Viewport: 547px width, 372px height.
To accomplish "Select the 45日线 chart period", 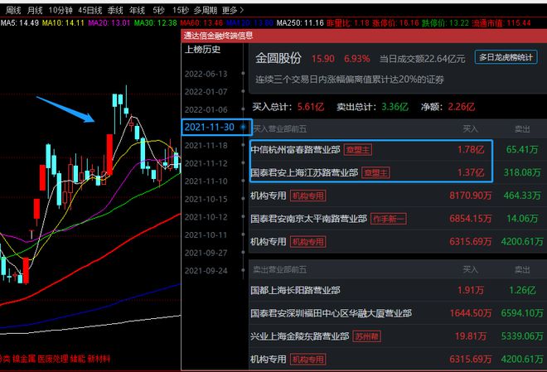I will coord(90,11).
